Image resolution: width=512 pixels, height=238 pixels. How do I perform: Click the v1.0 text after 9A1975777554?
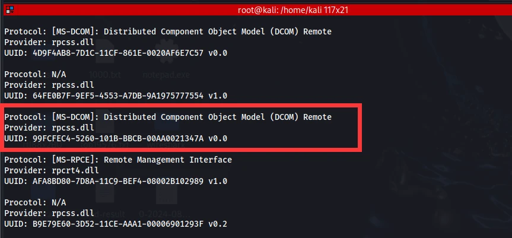(218, 96)
